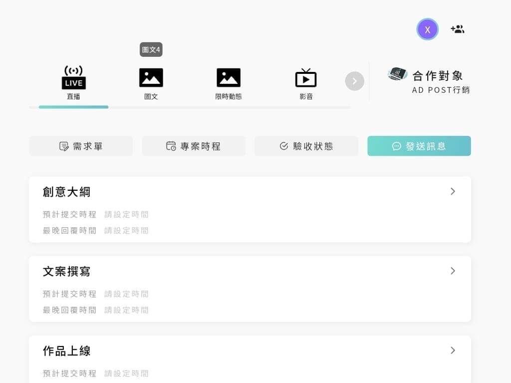Click the 創意大綱 card title
The image size is (511, 383).
tap(66, 192)
